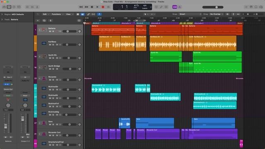The image size is (265, 149).
Task: Open the View menu in Tracks area
Action: point(69,14)
